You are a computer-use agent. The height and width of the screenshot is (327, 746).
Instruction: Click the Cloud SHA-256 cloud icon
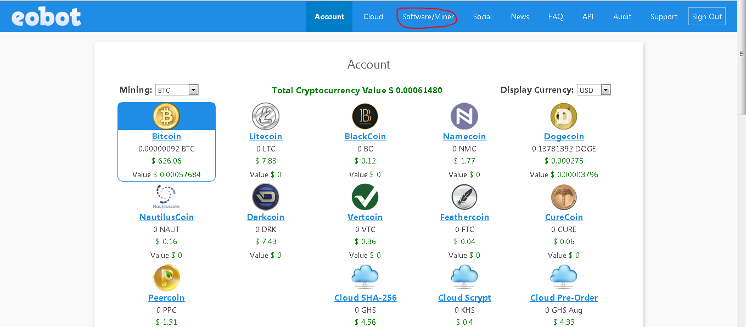(365, 278)
